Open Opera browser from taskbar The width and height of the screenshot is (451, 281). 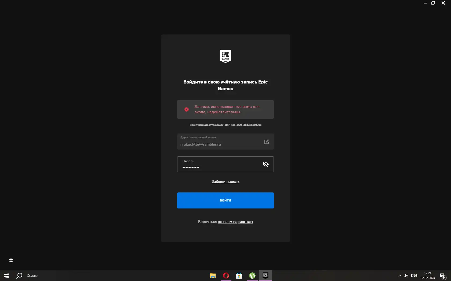[x=226, y=276]
